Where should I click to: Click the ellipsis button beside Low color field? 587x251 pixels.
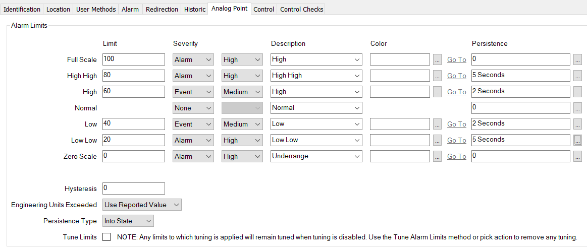[437, 124]
